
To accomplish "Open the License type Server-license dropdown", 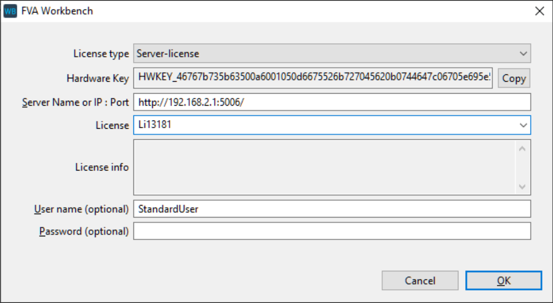I will (x=332, y=54).
